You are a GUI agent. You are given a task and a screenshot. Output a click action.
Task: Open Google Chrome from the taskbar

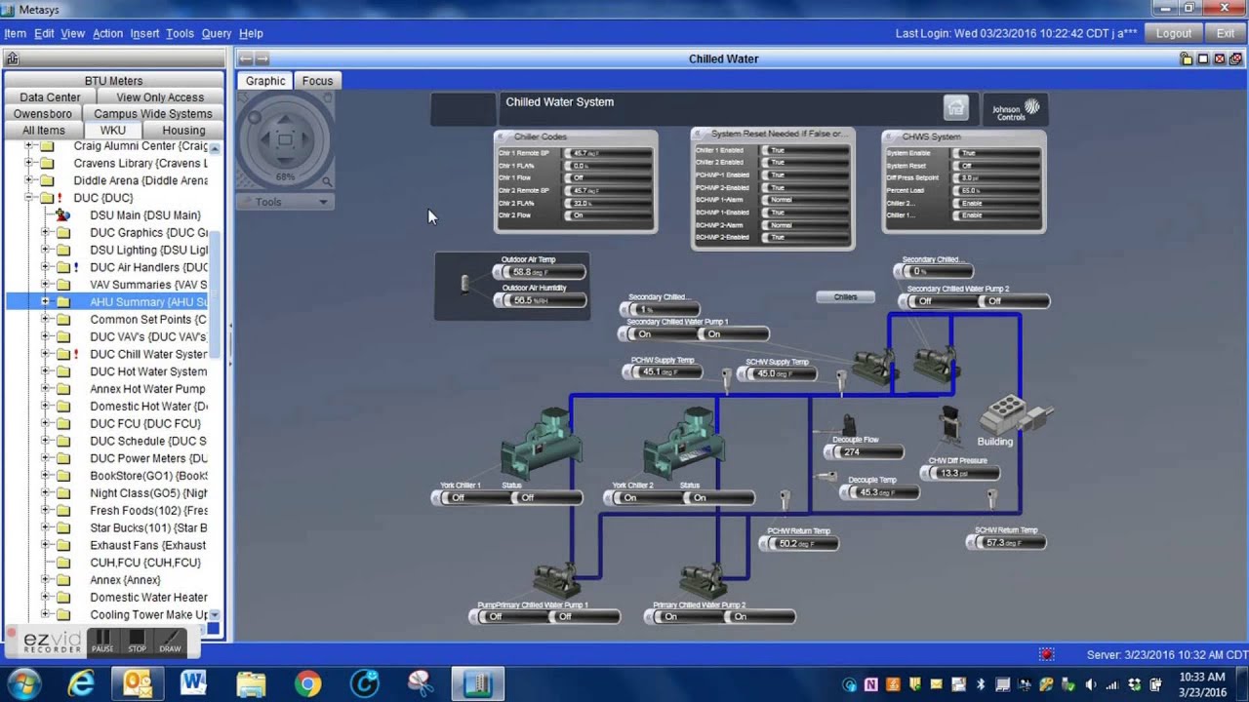pyautogui.click(x=307, y=683)
